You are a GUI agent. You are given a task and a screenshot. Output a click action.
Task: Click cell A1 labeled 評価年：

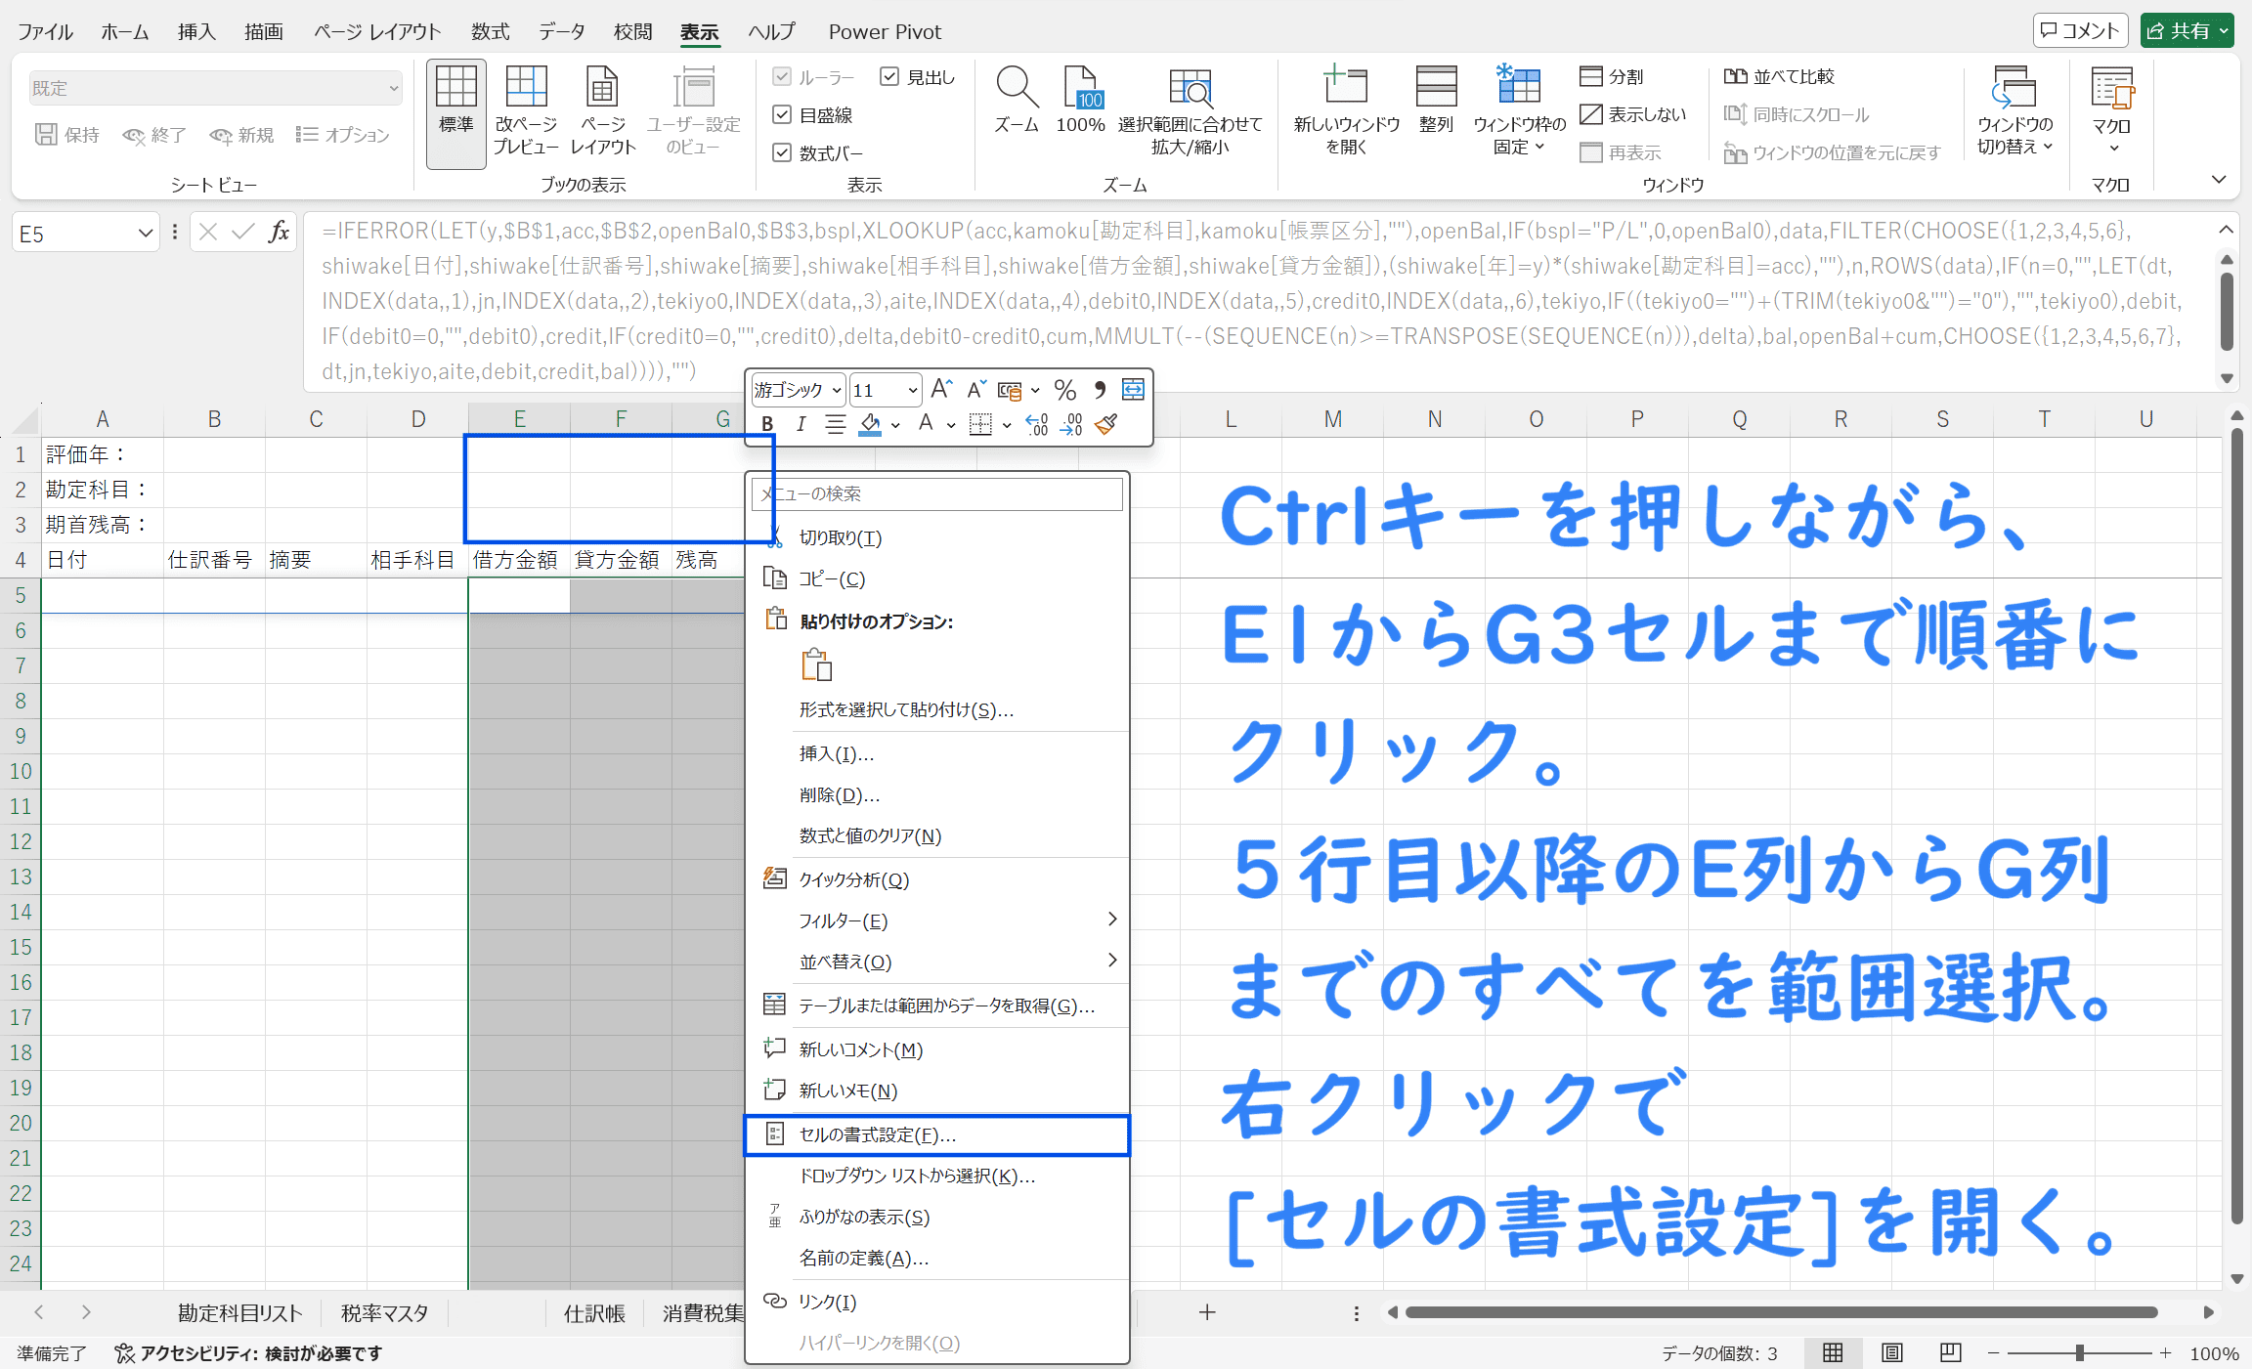pos(102,454)
